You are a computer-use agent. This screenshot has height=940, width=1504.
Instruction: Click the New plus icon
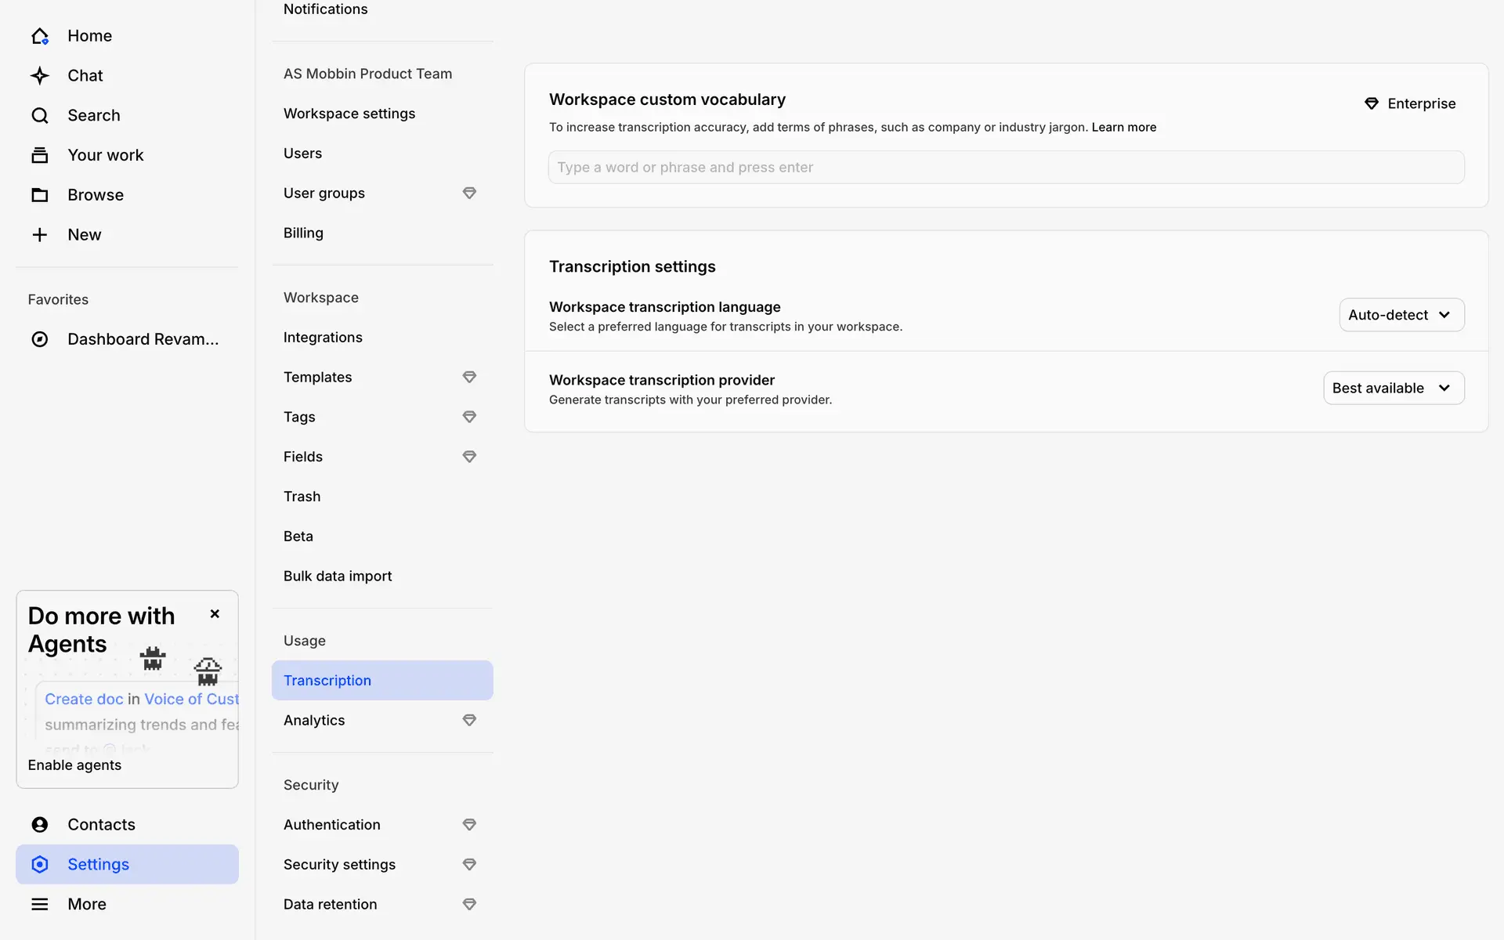40,235
